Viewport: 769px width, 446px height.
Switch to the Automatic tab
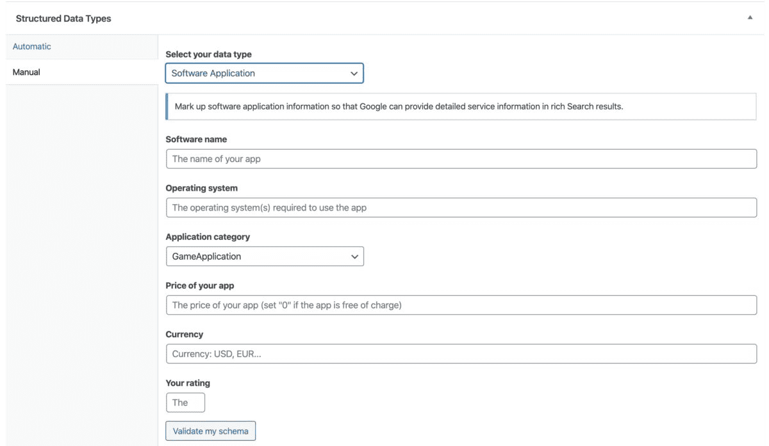[x=32, y=47]
